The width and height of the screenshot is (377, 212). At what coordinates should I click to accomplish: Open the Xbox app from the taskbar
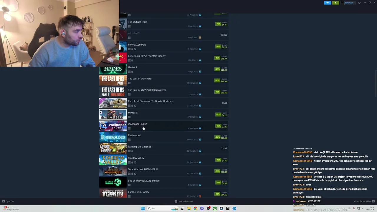215,208
